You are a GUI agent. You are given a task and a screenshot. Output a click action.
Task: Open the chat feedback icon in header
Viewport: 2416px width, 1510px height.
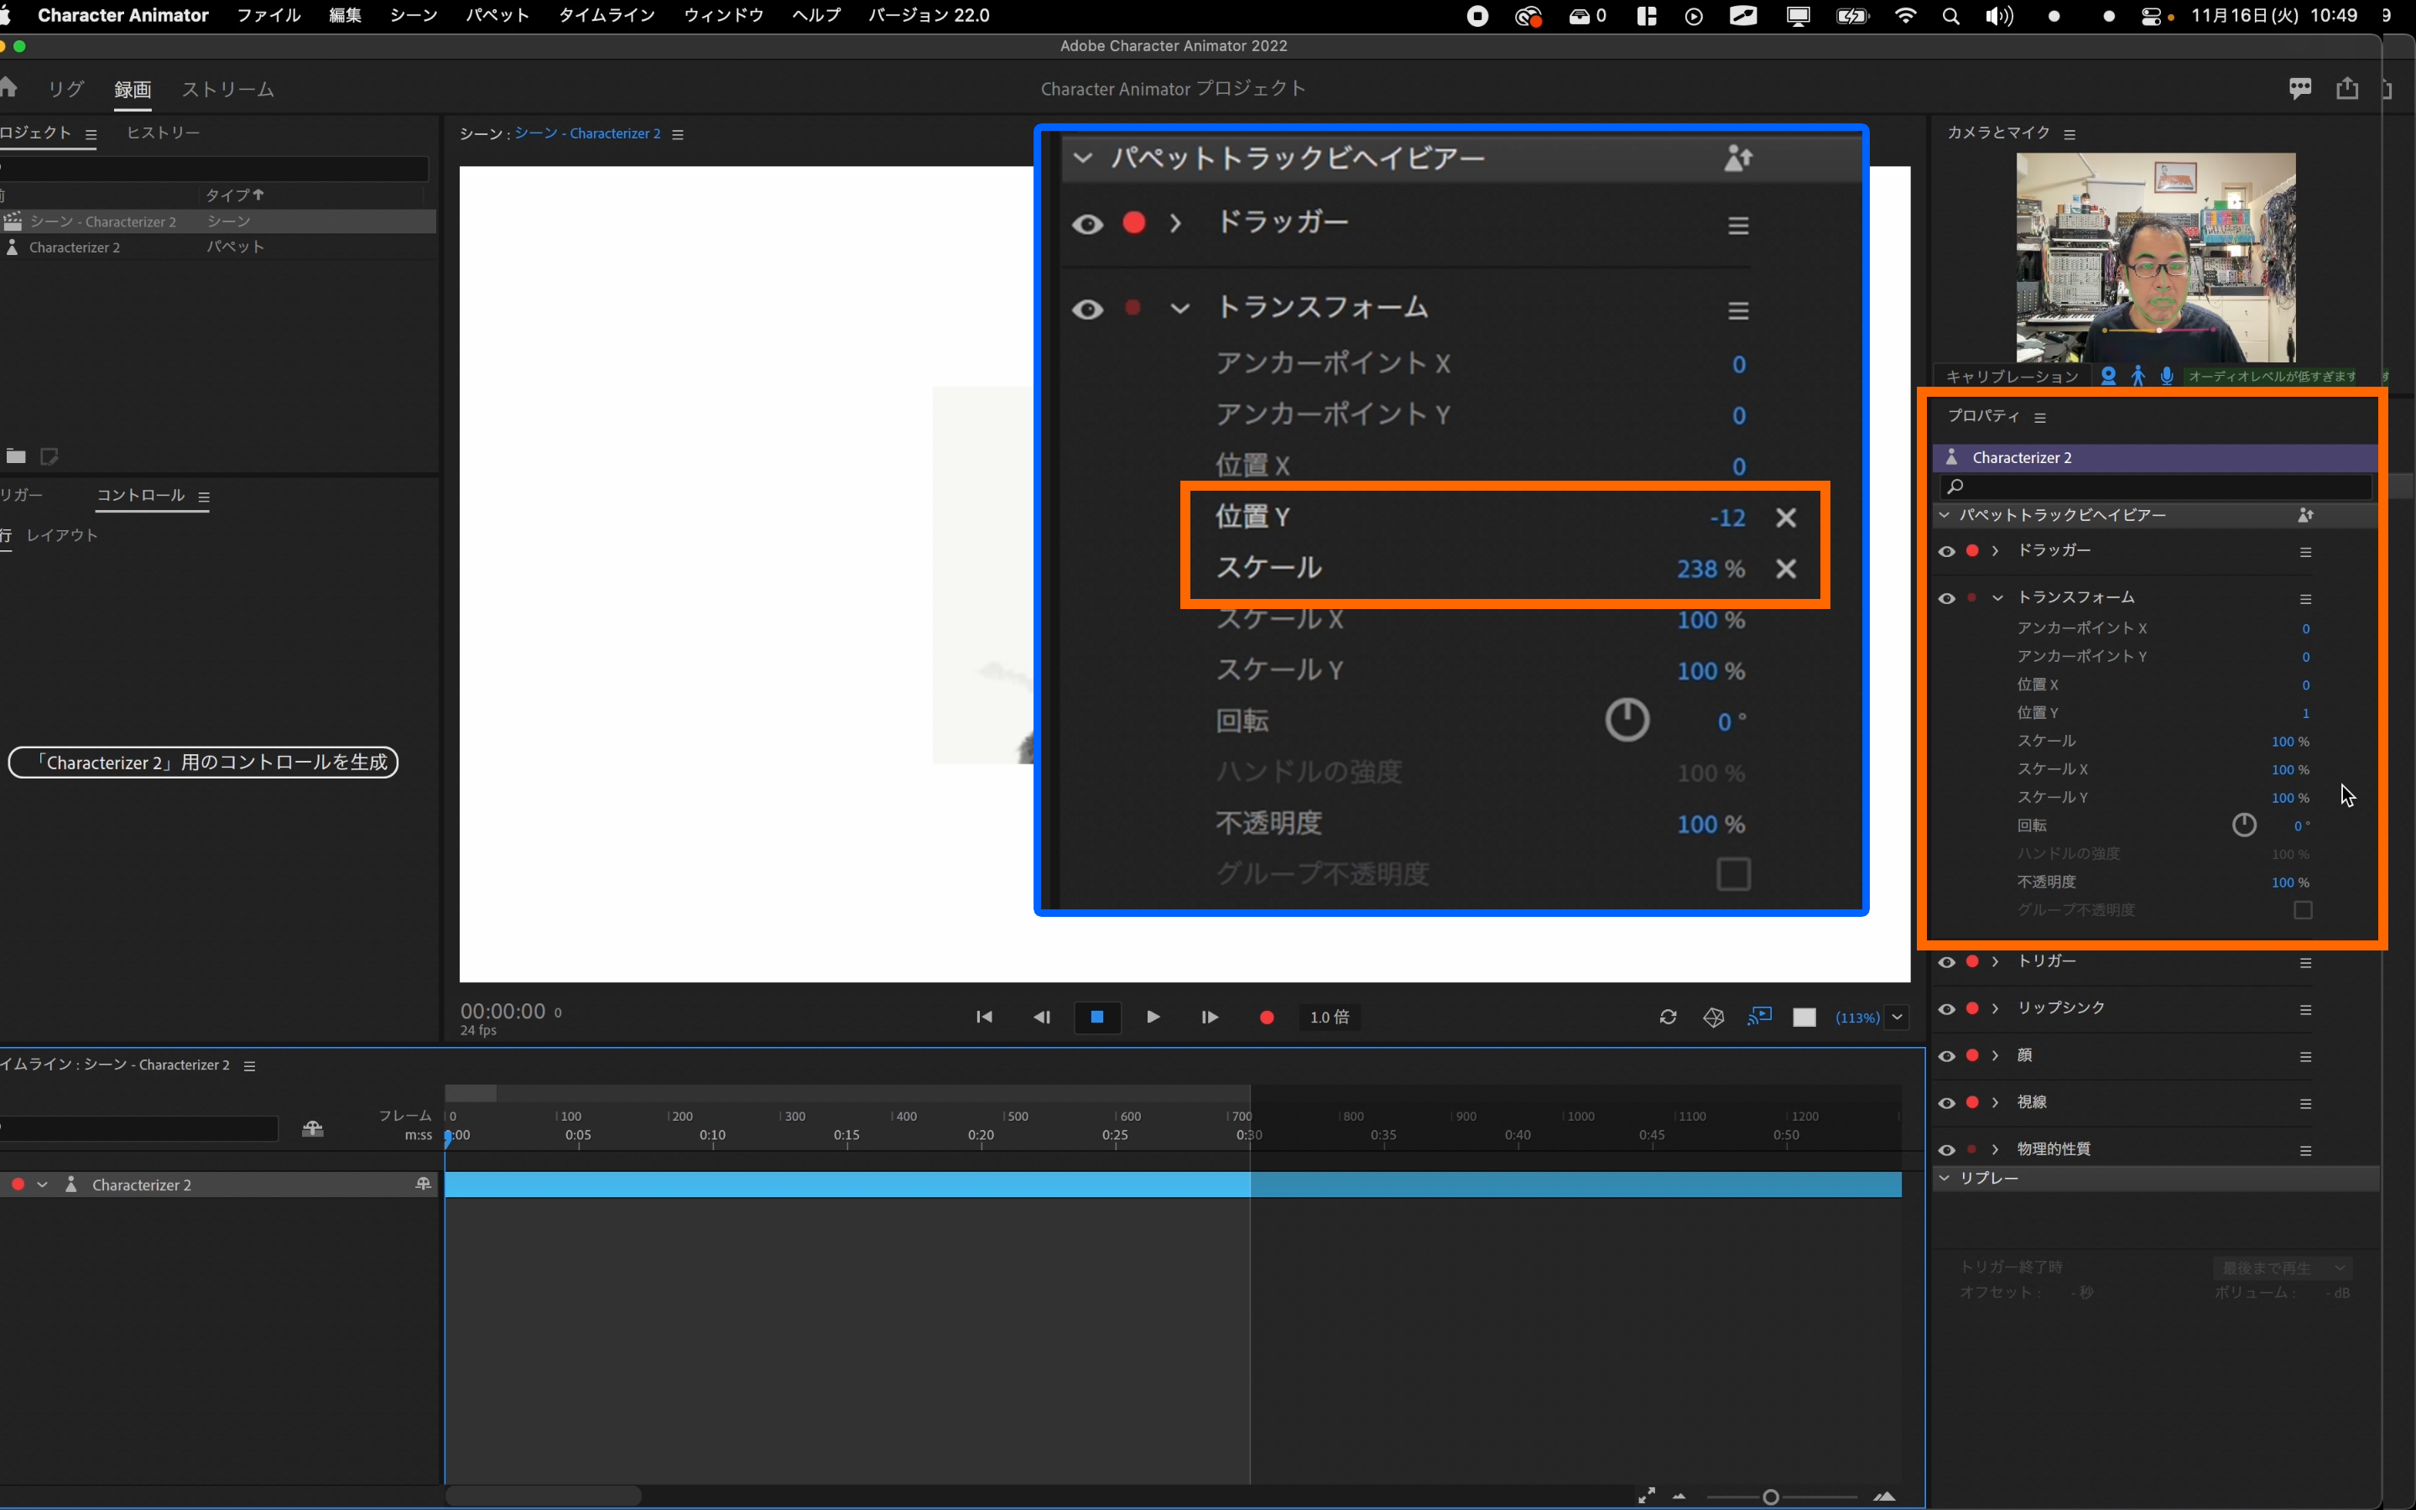coord(2300,89)
